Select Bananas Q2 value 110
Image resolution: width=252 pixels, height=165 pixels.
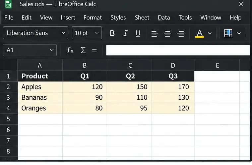129,98
